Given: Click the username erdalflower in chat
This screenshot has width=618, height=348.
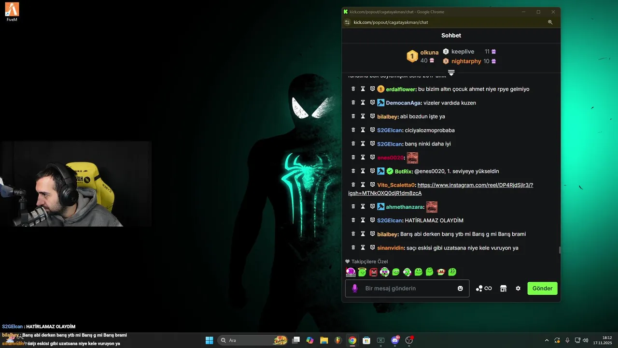Looking at the screenshot, I should [401, 89].
